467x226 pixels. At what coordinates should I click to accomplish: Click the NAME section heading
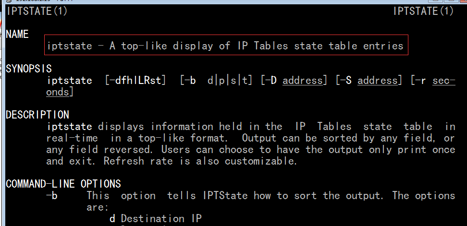tap(17, 35)
